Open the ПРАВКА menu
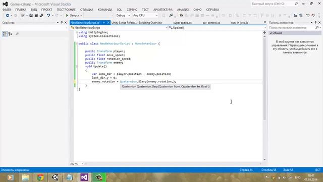This screenshot has width=323, height=182. tap(21, 10)
